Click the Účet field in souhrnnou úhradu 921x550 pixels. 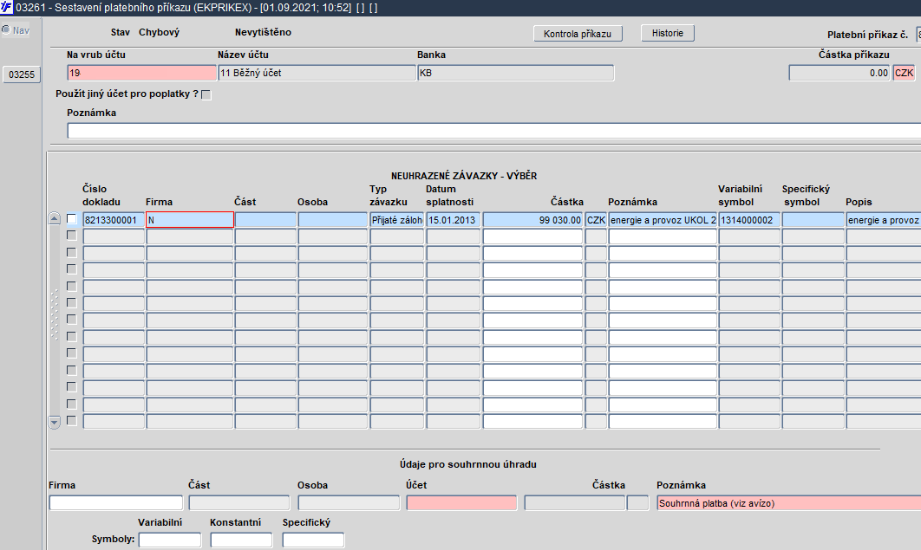461,503
